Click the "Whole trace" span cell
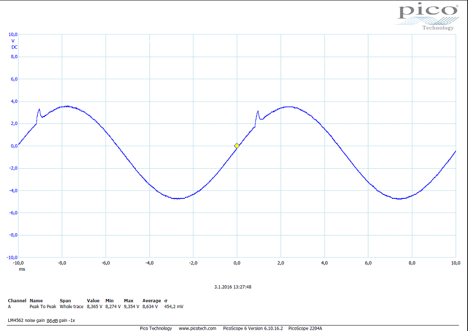 (x=72, y=306)
